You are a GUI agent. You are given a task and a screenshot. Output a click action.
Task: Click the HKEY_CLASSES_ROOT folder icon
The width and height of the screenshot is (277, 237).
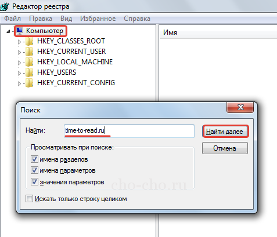(29, 41)
